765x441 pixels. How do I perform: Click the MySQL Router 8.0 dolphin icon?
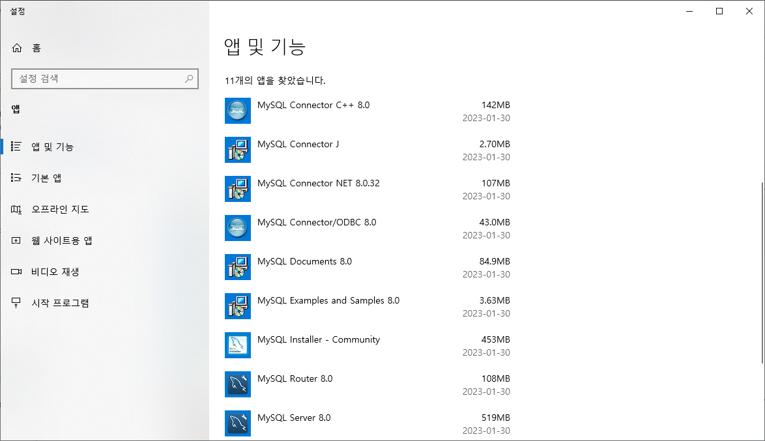[x=238, y=384]
